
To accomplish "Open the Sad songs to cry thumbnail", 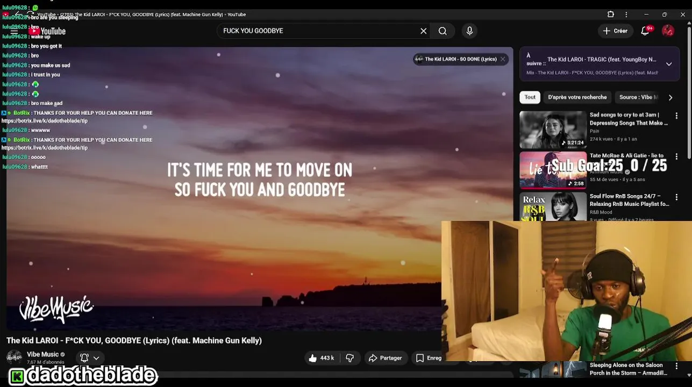I will pyautogui.click(x=553, y=130).
